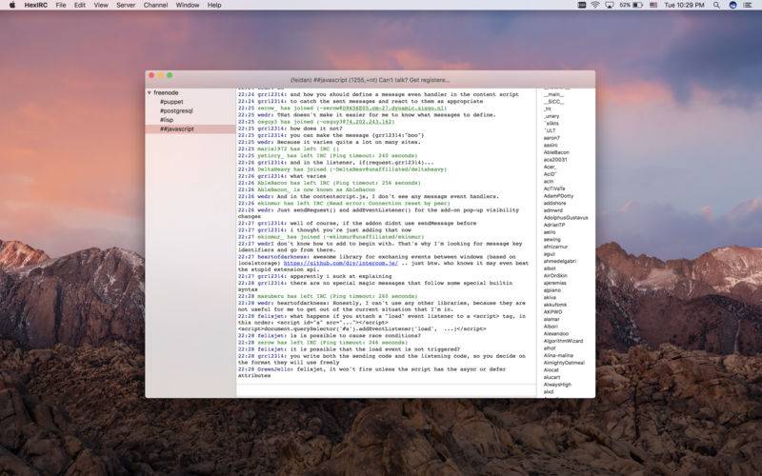Open the View menu
762x476 pixels.
101,5
